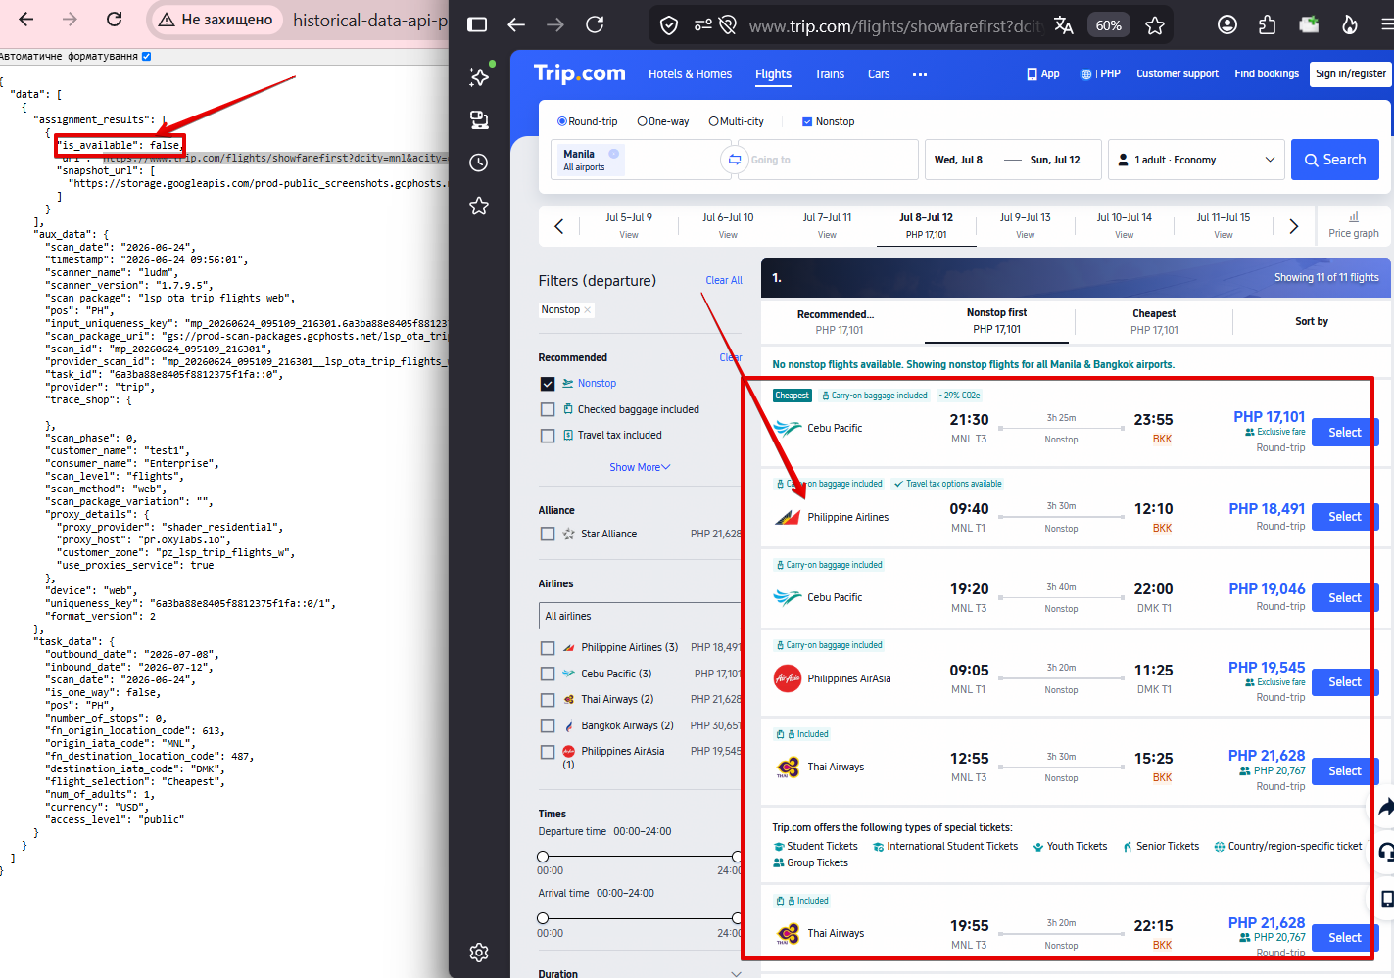Toggle Nonstop checkbox in search bar
This screenshot has width=1394, height=978.
pos(807,121)
